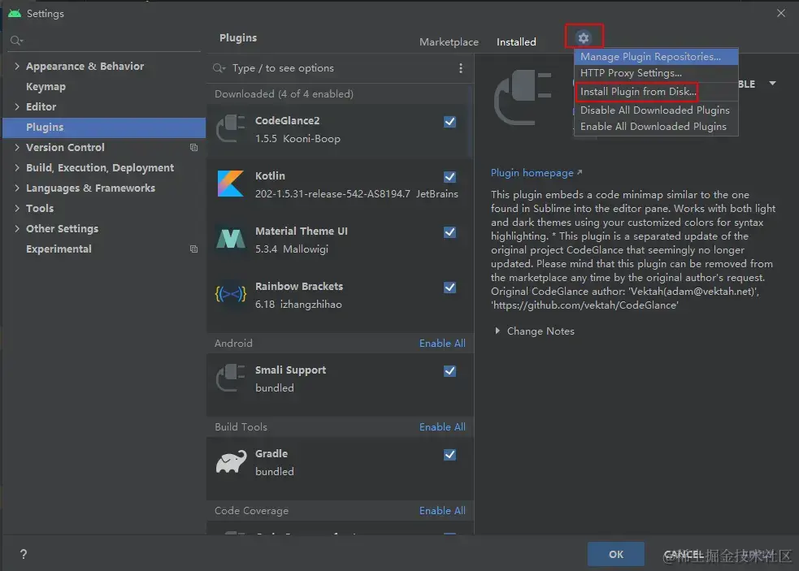Expand the Editor settings node
This screenshot has height=571, width=799.
click(17, 106)
